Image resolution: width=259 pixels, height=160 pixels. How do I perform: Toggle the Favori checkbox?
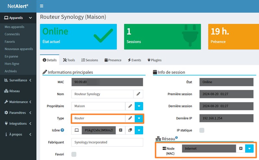click(x=74, y=154)
